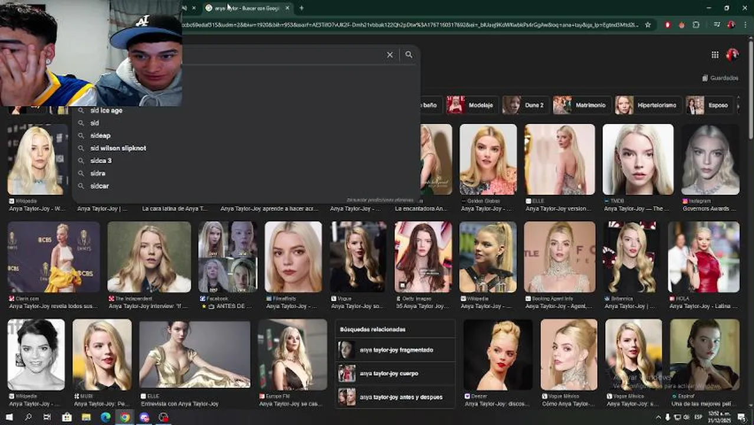Image resolution: width=754 pixels, height=425 pixels.
Task: Open the recording app taskbar icon
Action: pos(163,417)
